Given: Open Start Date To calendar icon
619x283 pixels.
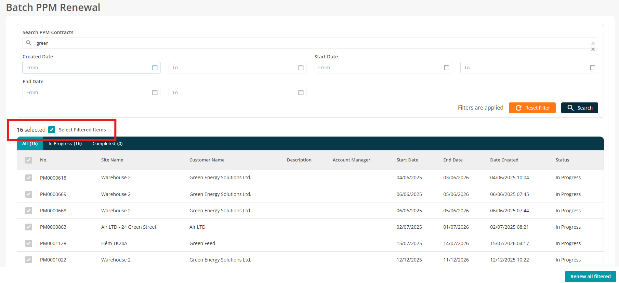Looking at the screenshot, I should point(593,68).
